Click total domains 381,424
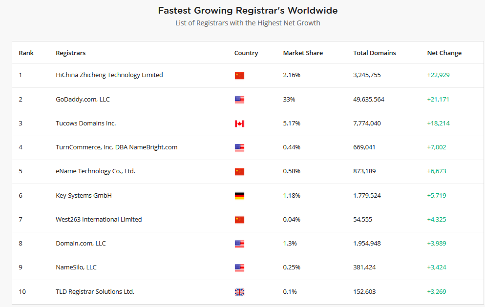 click(x=364, y=267)
